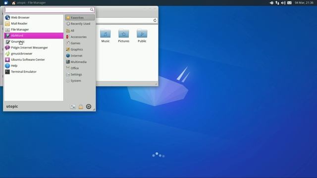Click the File Manager location bar
This screenshot has height=178, width=317.
[x=124, y=20]
